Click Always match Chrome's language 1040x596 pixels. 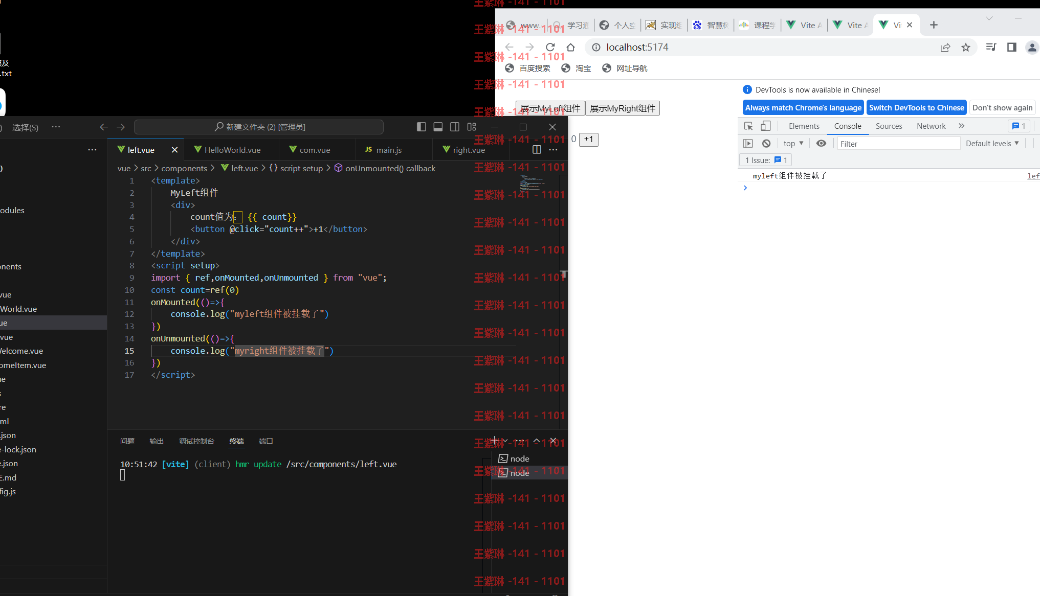tap(803, 108)
